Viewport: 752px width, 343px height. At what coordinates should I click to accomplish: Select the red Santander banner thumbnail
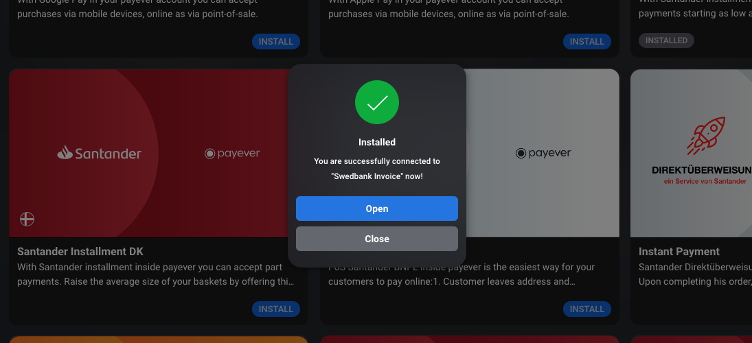point(148,153)
